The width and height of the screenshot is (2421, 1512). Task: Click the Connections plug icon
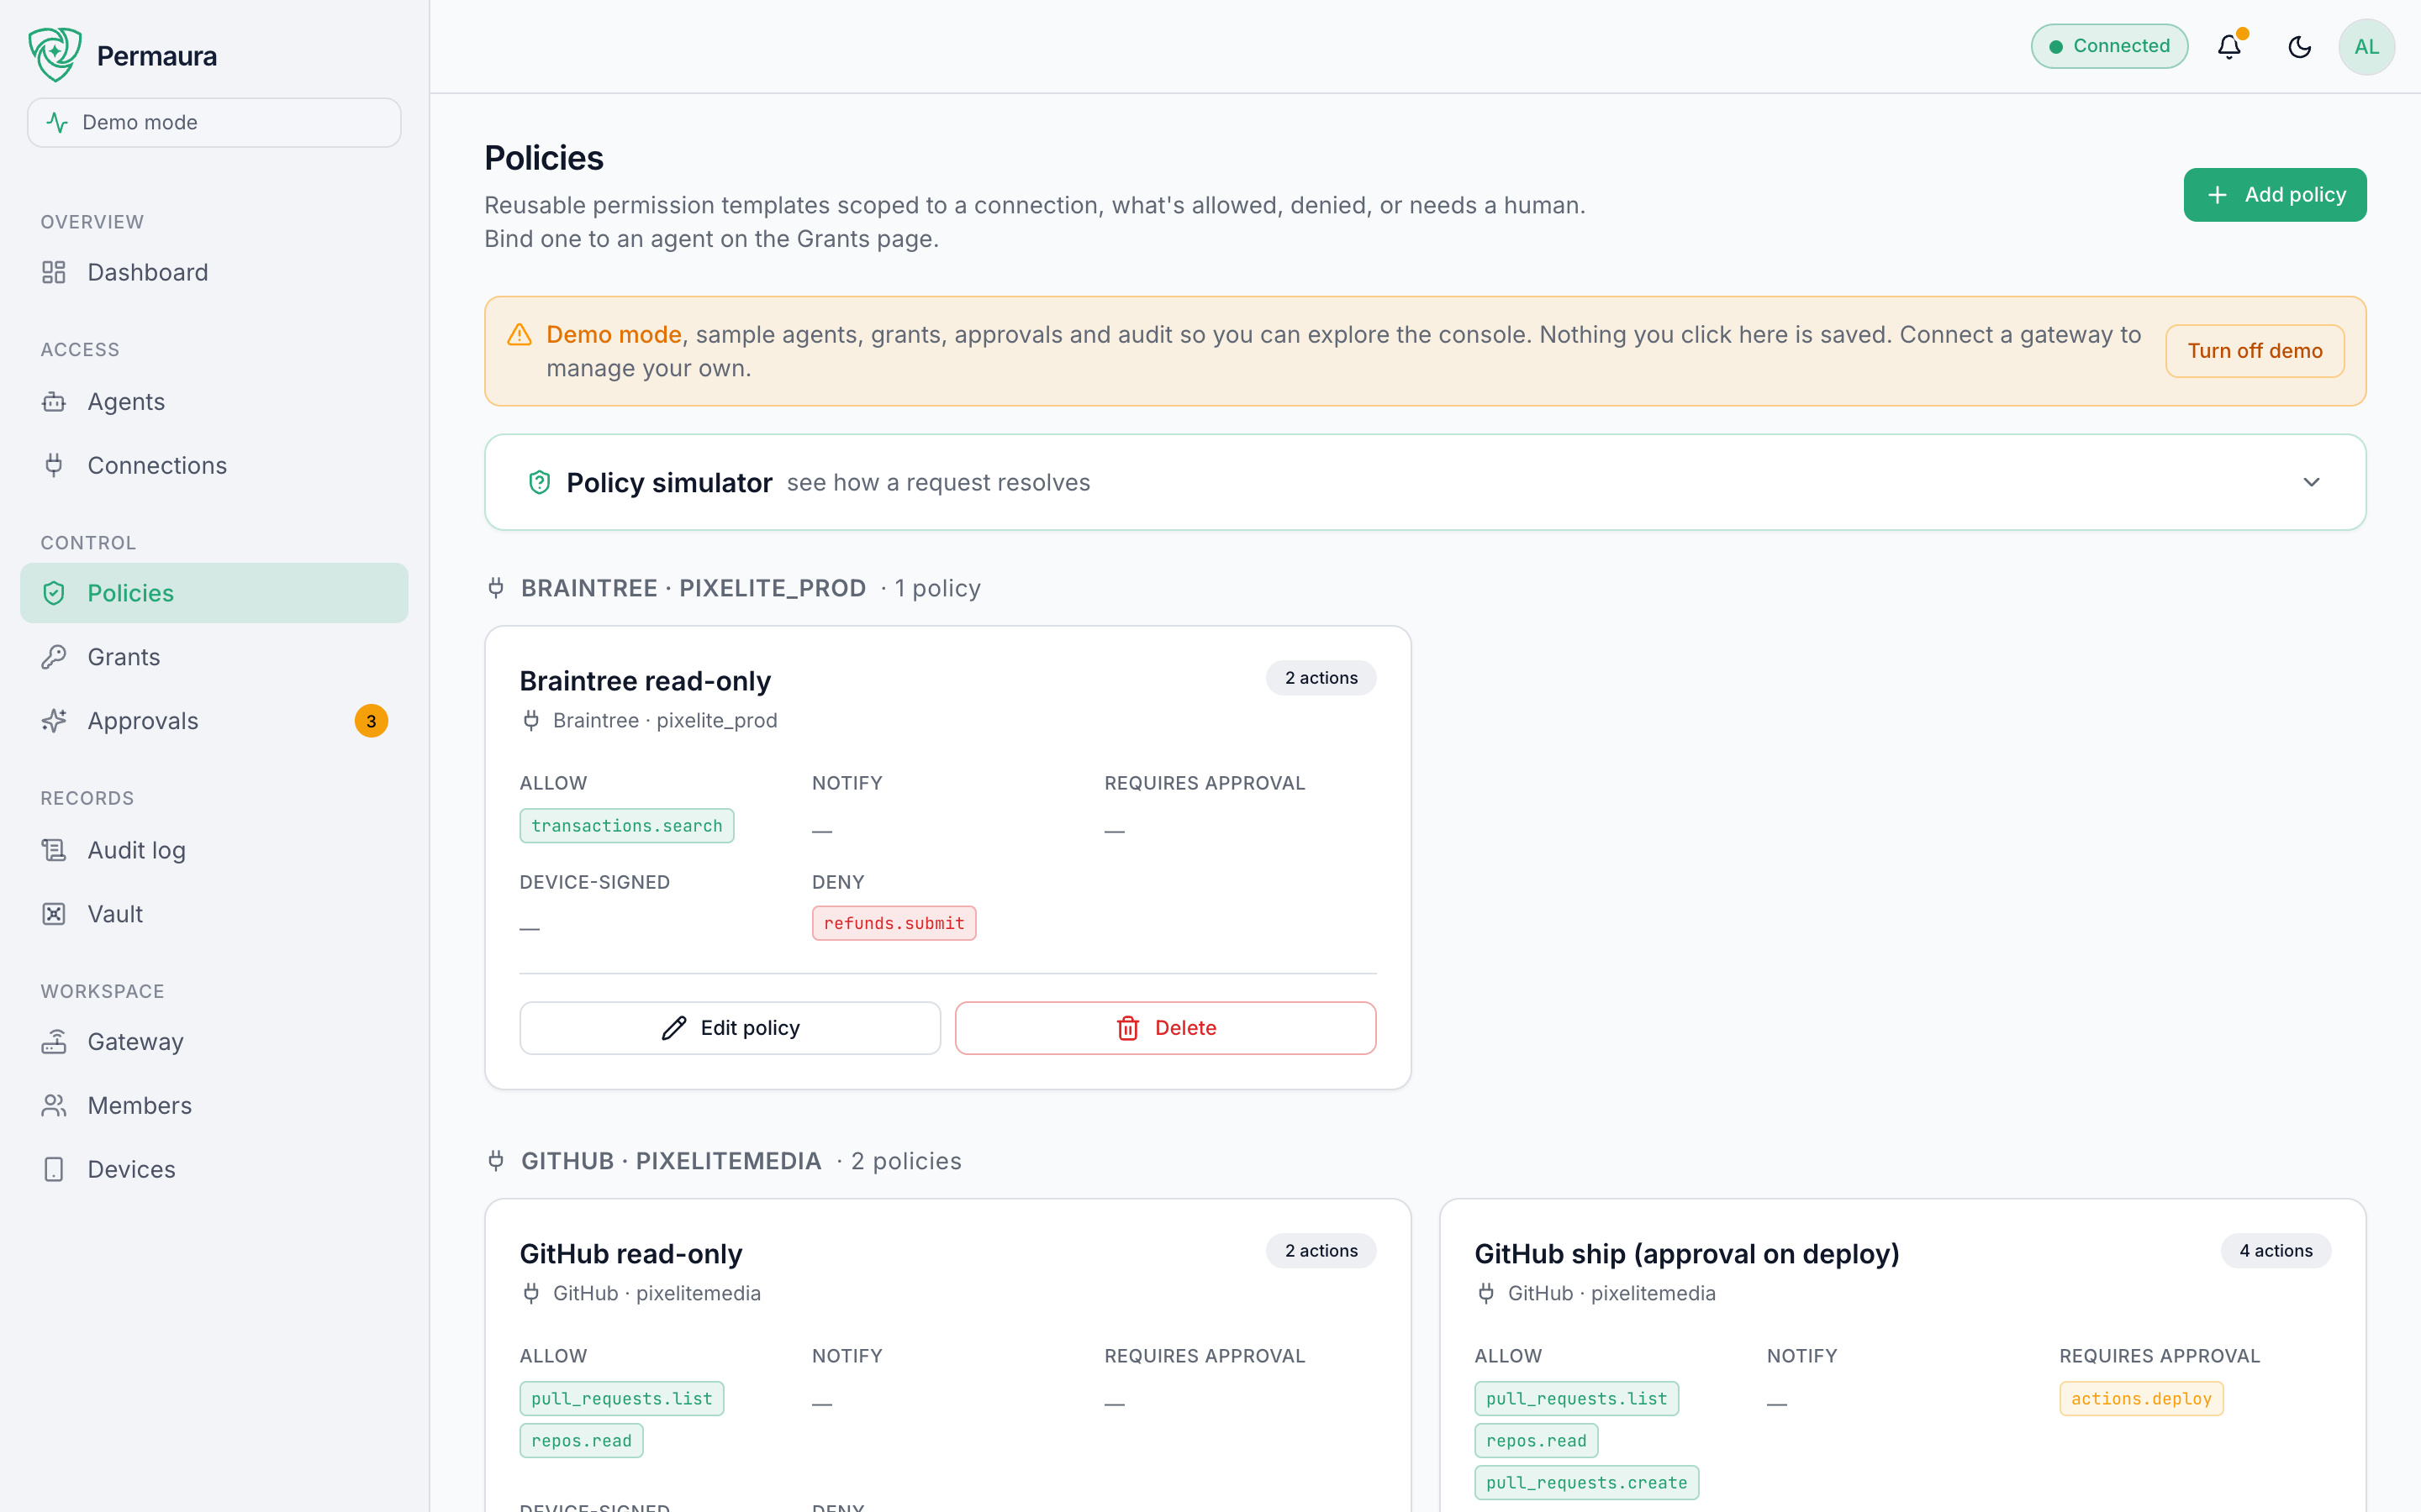click(54, 465)
